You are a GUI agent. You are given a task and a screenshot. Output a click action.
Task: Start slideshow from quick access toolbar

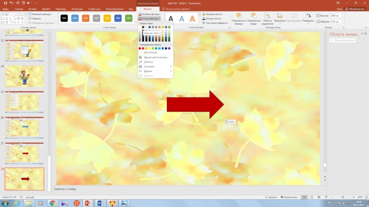[24, 3]
